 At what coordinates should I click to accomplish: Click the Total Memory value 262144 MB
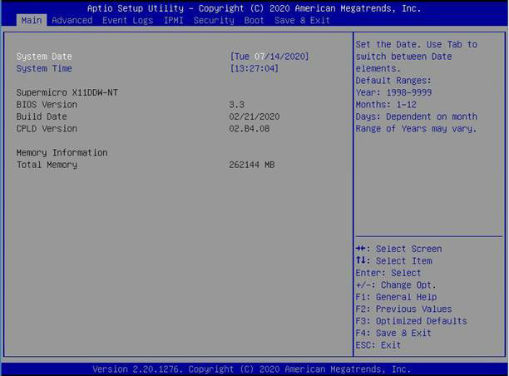251,165
